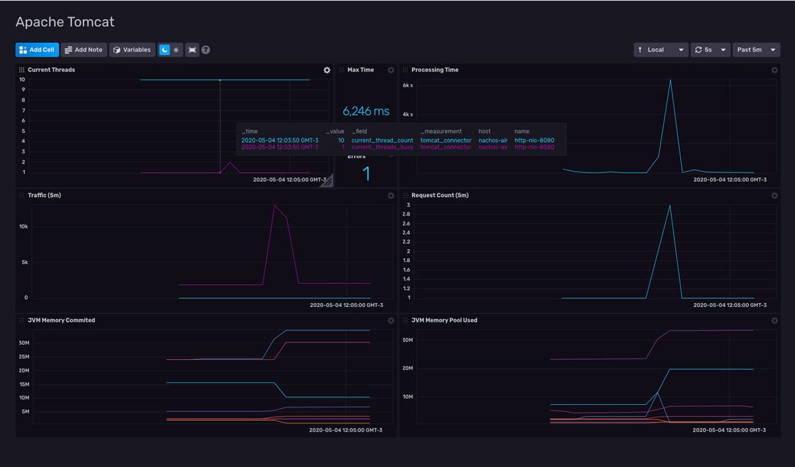Screen dimensions: 795x467
Task: Click the Errors single-stat value 1
Action: click(366, 174)
